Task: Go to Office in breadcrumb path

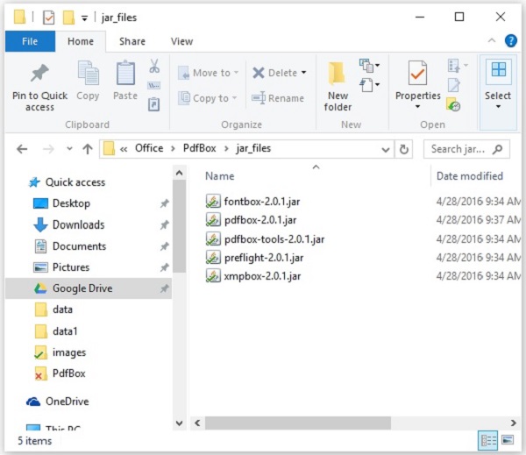Action: tap(149, 148)
